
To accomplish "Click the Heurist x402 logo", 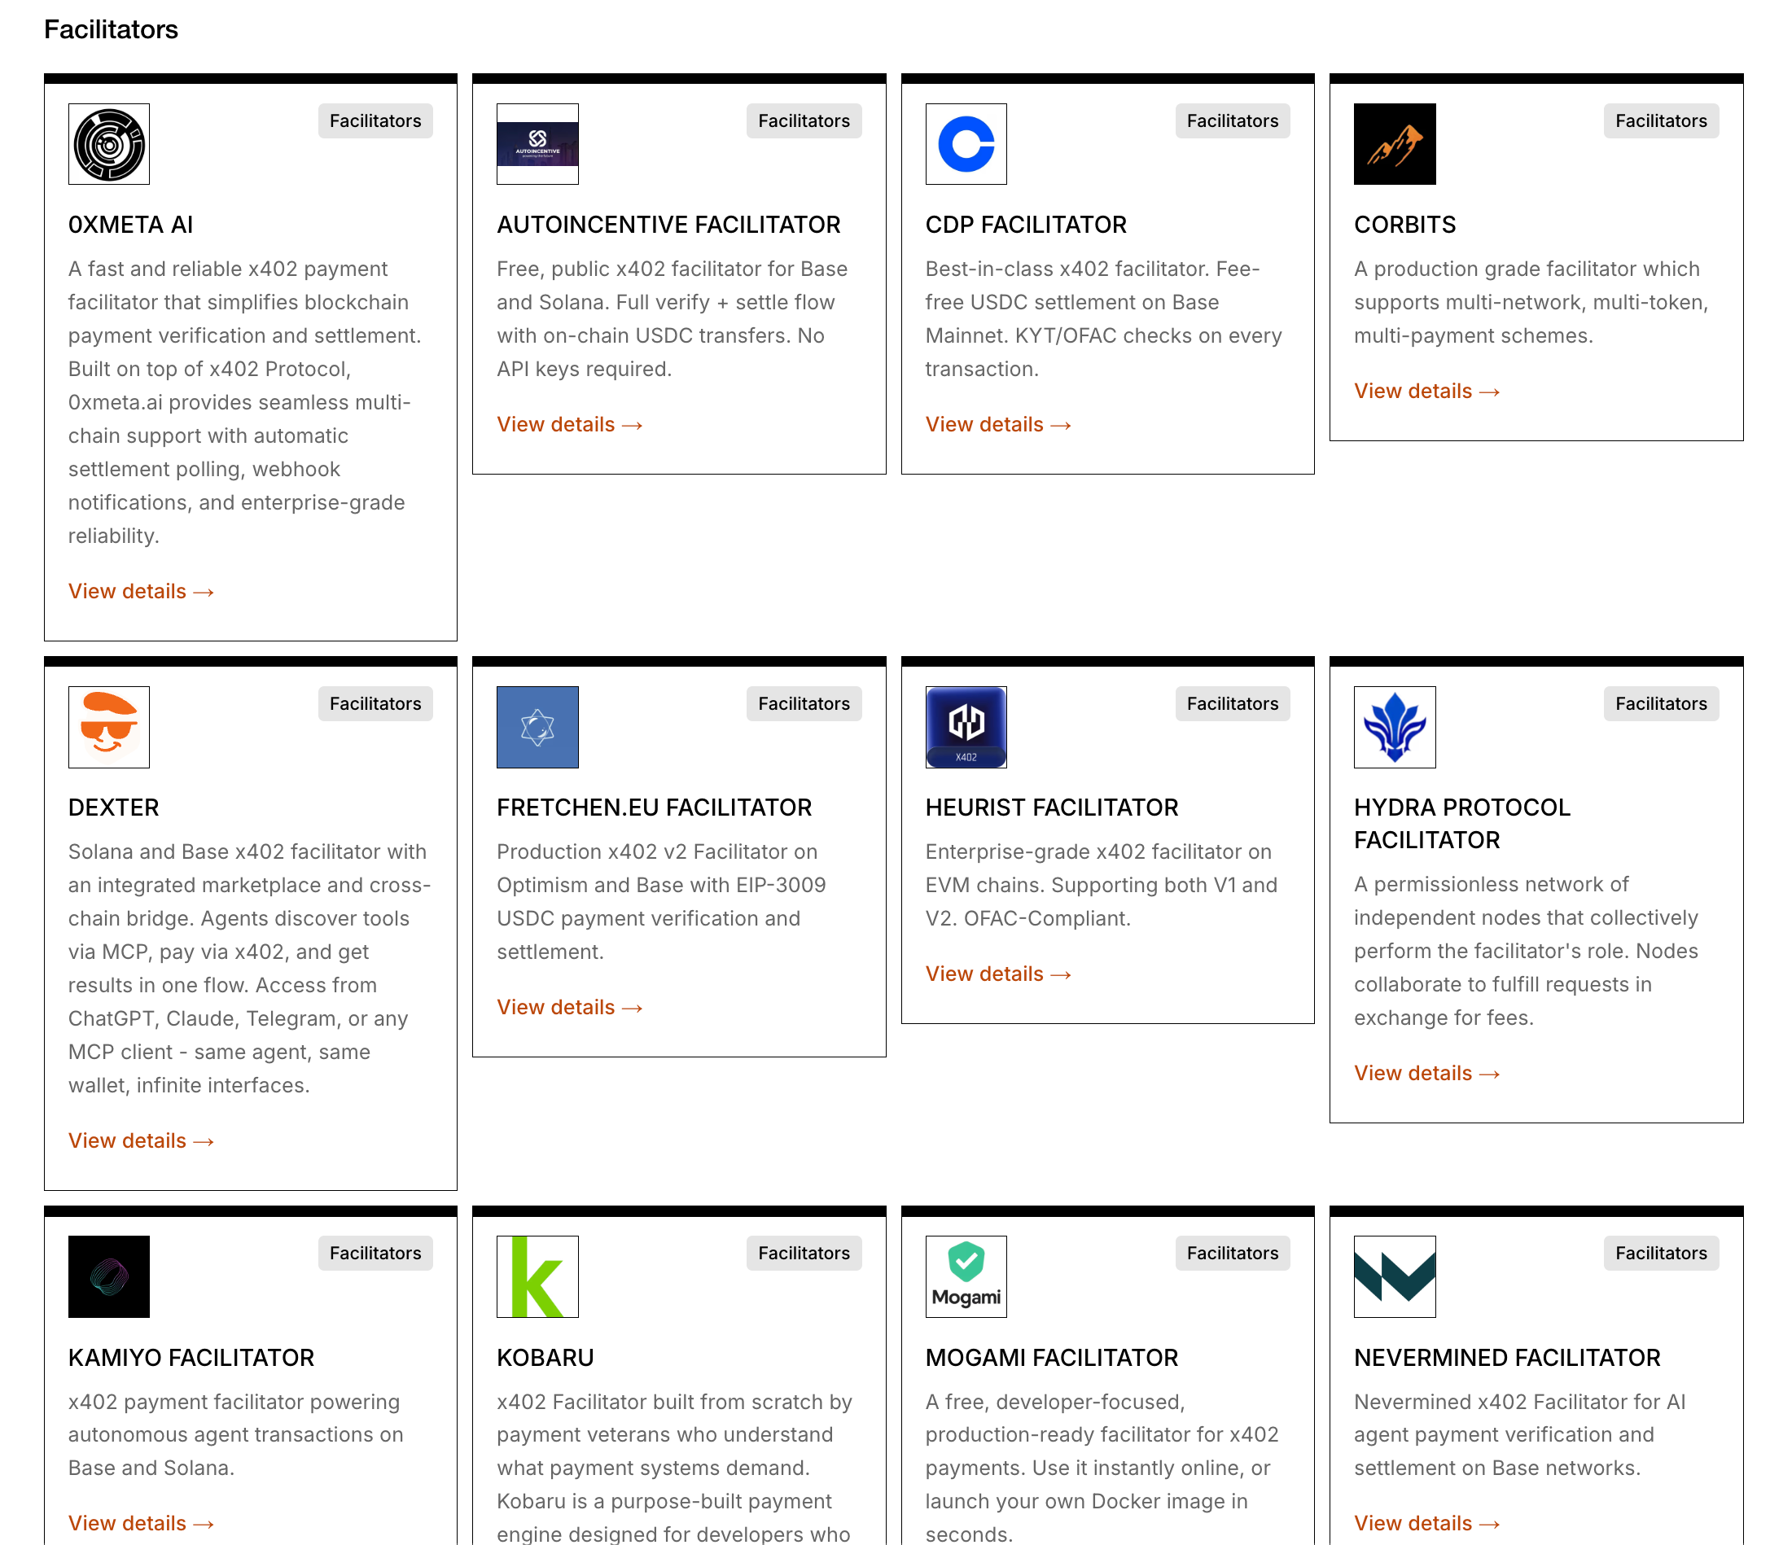I will [966, 727].
